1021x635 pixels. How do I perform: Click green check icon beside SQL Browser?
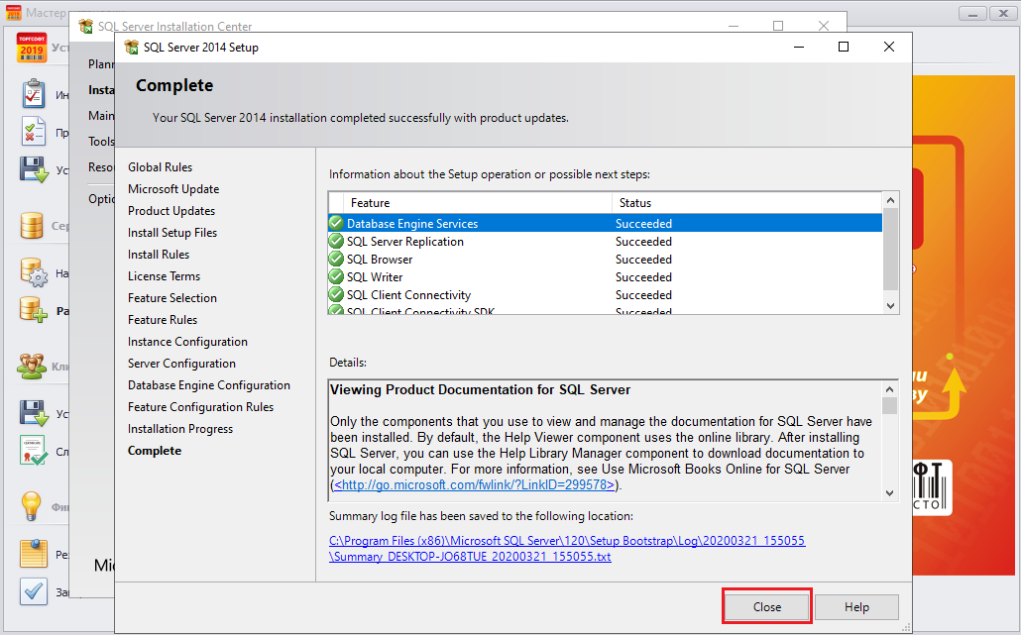click(x=336, y=260)
